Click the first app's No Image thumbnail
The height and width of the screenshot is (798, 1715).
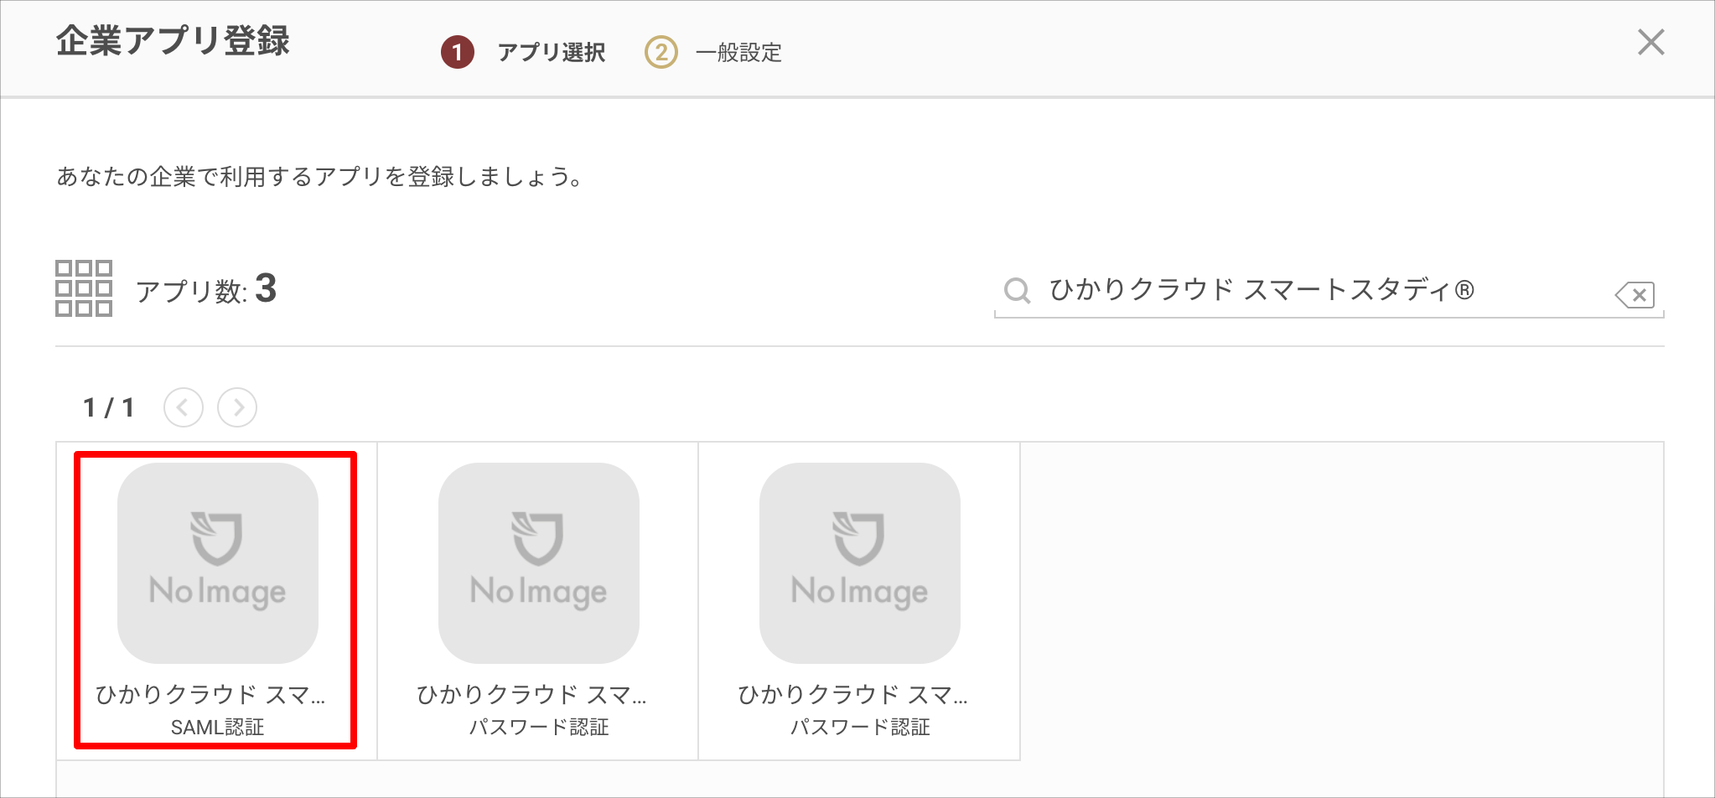click(218, 563)
